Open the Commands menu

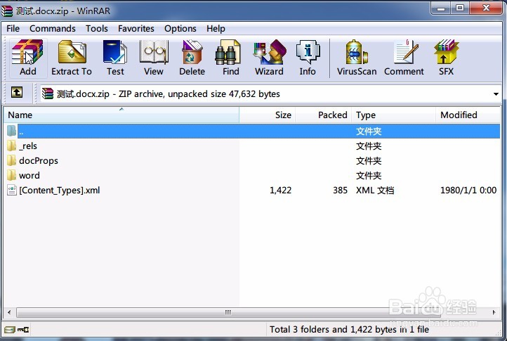[x=53, y=29]
